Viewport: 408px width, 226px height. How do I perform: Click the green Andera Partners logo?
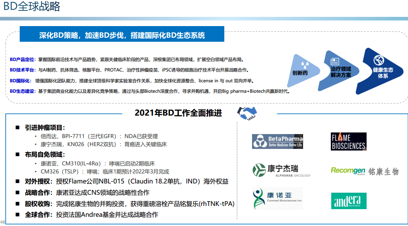349,201
